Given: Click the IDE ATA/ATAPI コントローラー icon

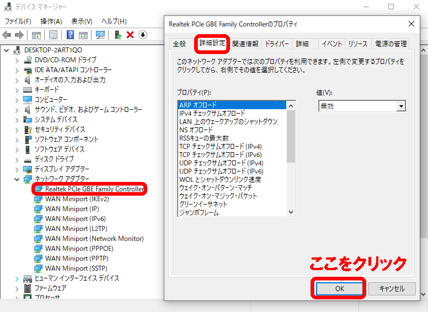Looking at the screenshot, I should pyautogui.click(x=28, y=70).
